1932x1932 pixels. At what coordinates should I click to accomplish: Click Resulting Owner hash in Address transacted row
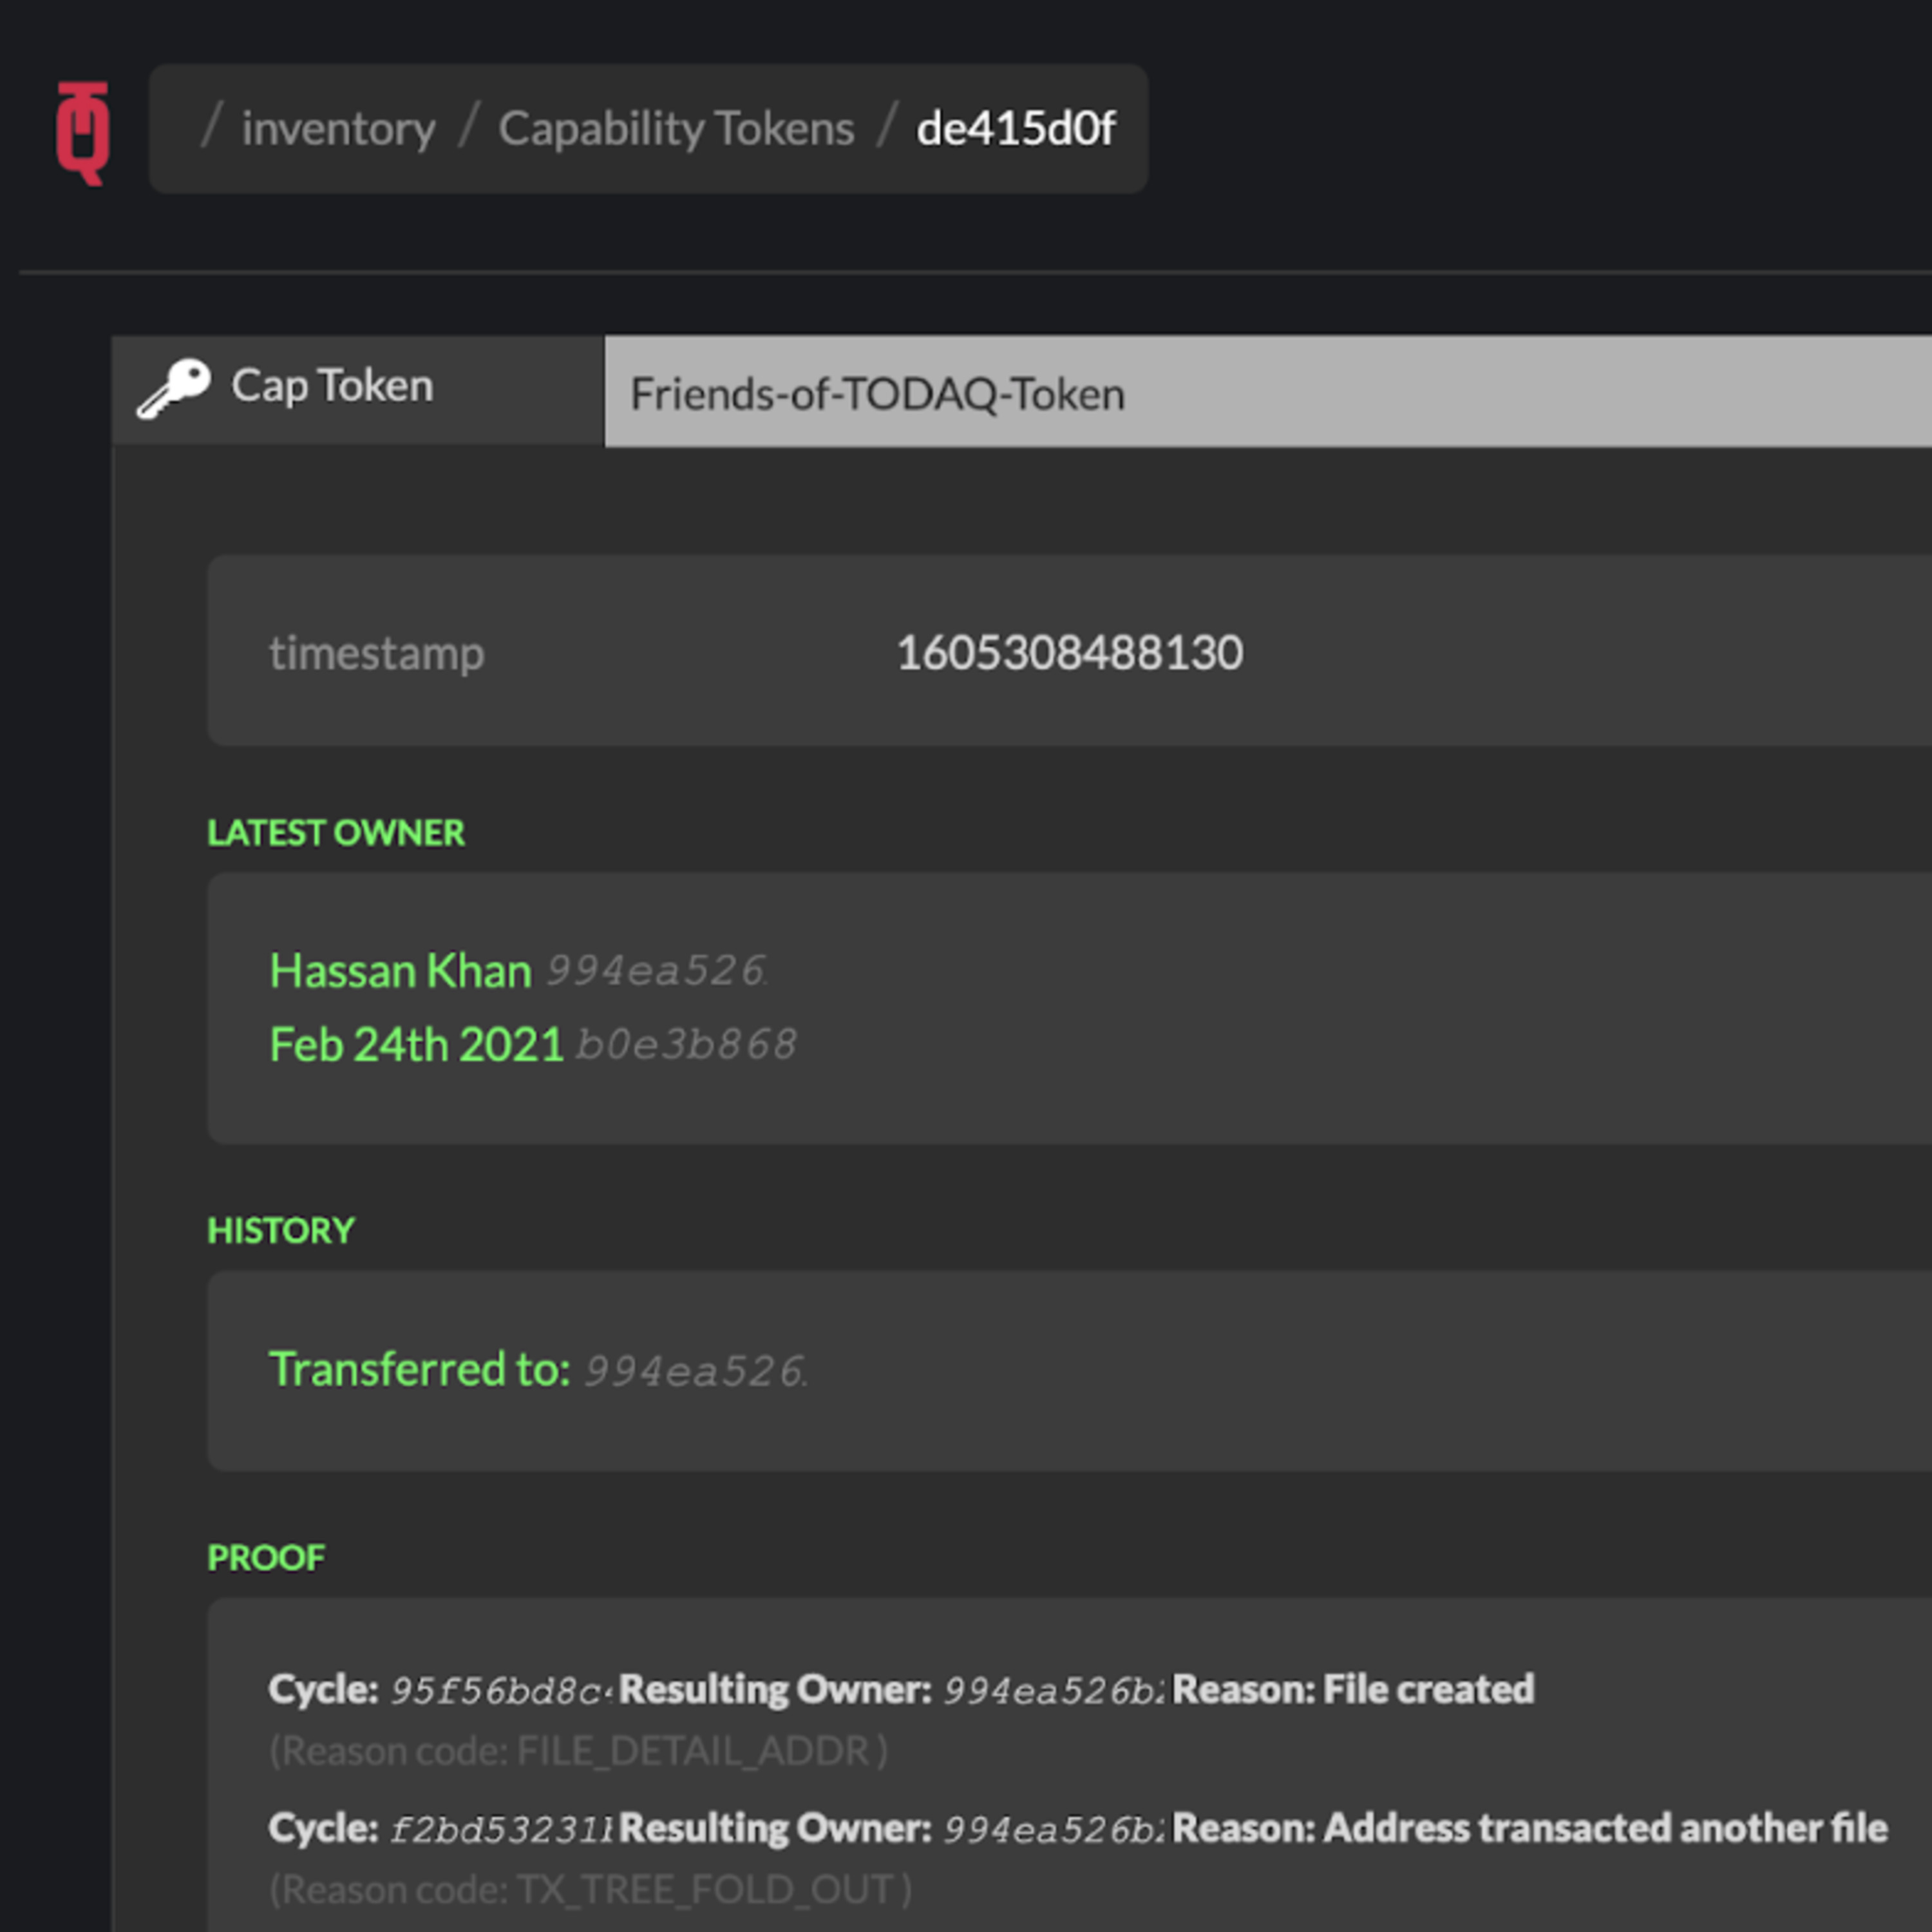1053,1829
